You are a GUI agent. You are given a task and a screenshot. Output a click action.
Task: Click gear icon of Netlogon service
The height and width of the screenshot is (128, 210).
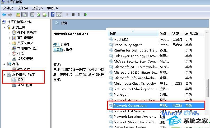[111, 94]
